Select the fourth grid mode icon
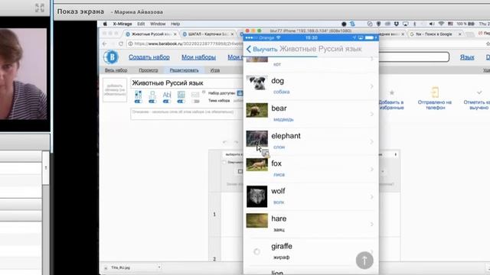Viewport: 490px width, 275px height. click(x=181, y=94)
